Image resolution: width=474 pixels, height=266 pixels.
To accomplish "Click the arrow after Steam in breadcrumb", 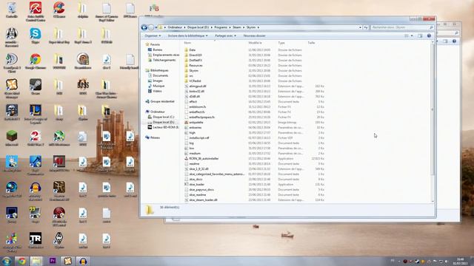I will pyautogui.click(x=244, y=27).
